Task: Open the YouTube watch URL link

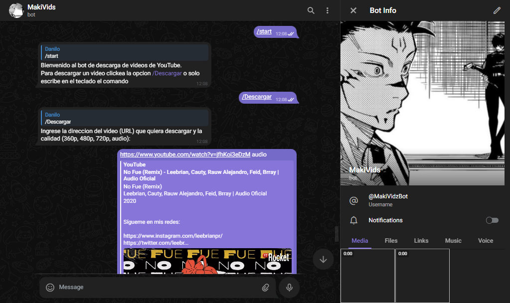Action: pos(185,154)
